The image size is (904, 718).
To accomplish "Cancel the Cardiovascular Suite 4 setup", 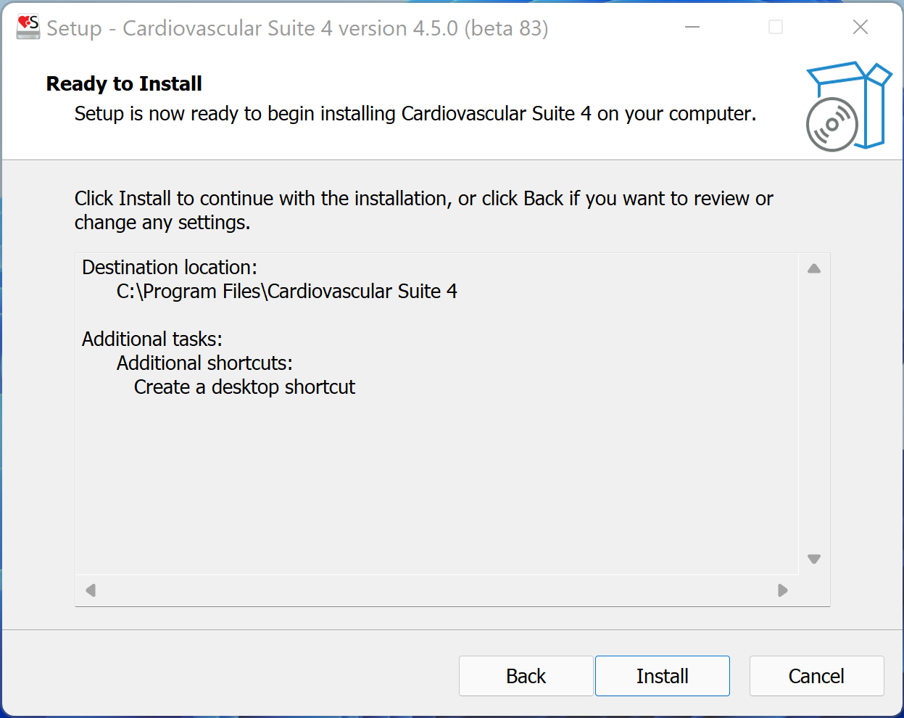I will (816, 676).
